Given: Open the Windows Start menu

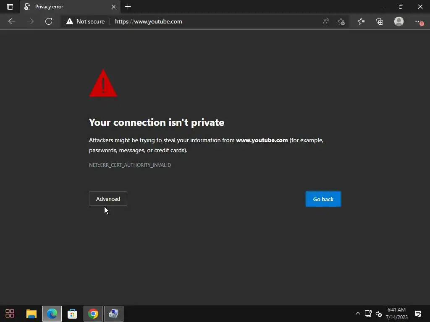Looking at the screenshot, I should point(10,314).
